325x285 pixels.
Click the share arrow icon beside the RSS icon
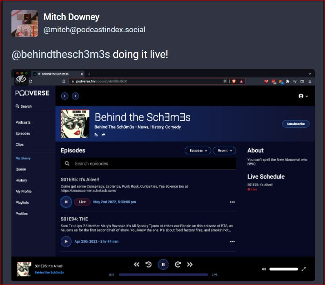[x=103, y=135]
